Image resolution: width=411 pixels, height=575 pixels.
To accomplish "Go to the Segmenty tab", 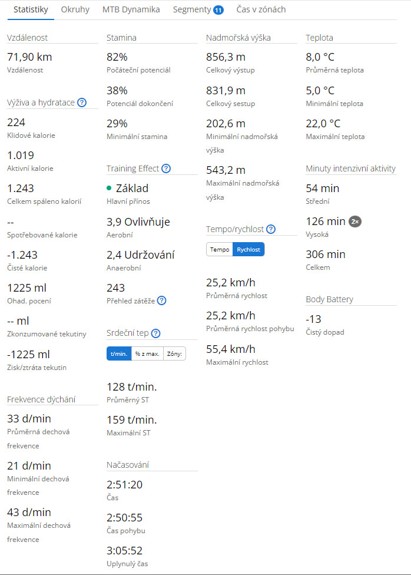I will coord(191,10).
